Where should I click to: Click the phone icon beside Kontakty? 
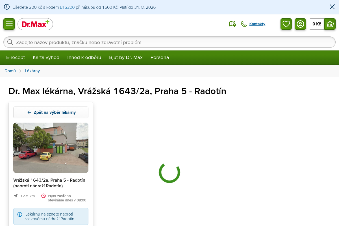click(244, 24)
